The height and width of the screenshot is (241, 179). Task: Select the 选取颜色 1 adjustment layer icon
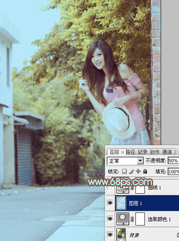click(x=123, y=219)
